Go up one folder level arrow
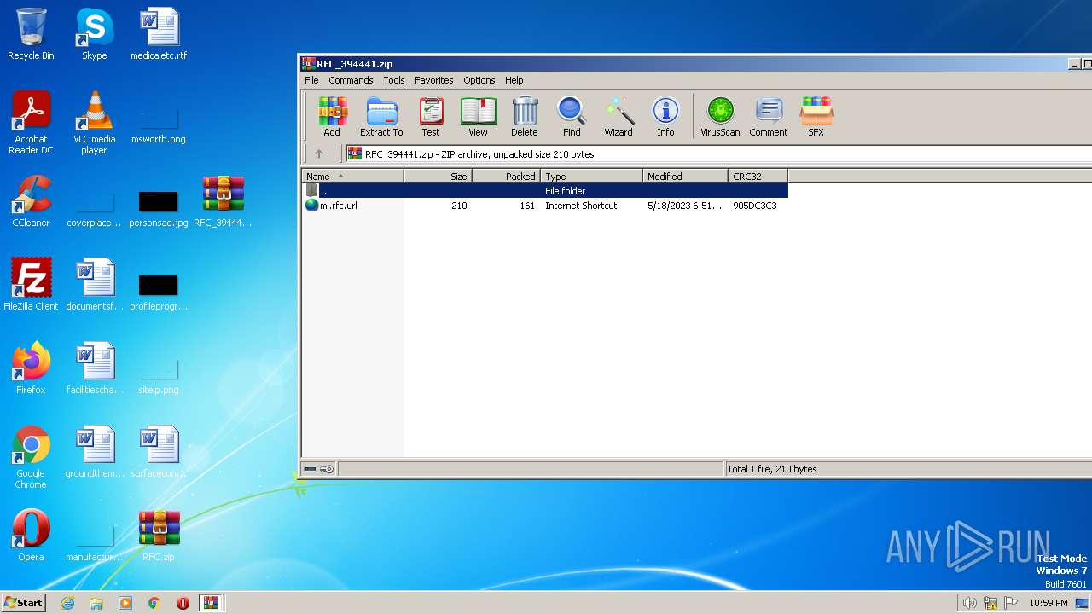1092x614 pixels. point(319,154)
